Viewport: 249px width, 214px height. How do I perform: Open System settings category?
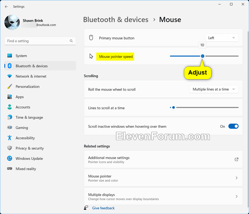40,56
